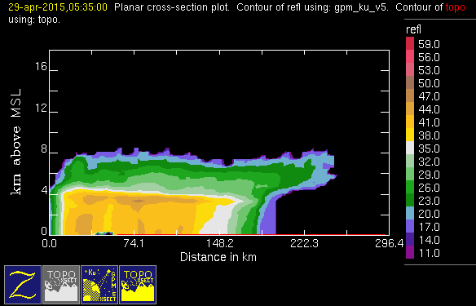Click the red 59.0 reflectivity swatch
The image size is (476, 306).
coord(410,43)
